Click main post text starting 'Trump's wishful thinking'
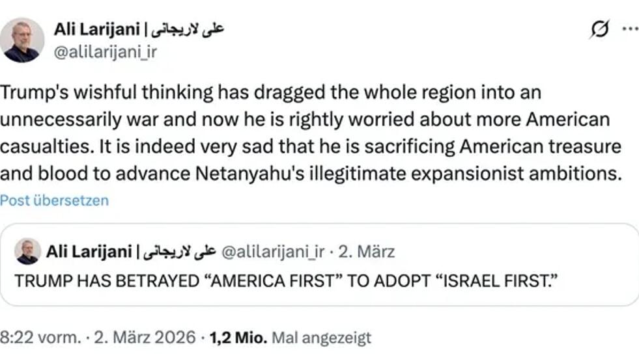The image size is (639, 359). coord(311,133)
